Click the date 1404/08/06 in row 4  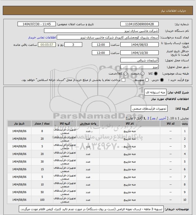(x=19, y=154)
